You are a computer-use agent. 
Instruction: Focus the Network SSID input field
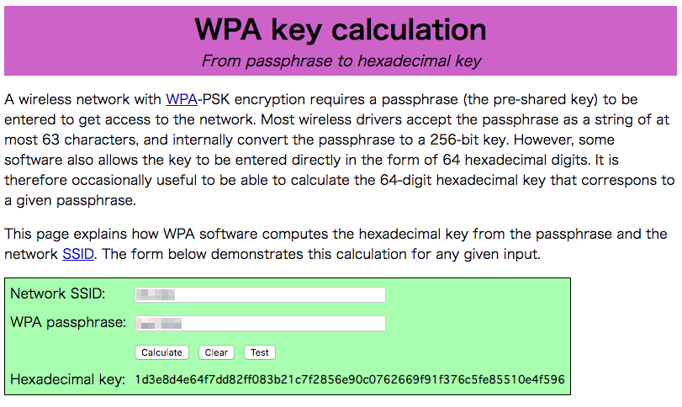260,294
